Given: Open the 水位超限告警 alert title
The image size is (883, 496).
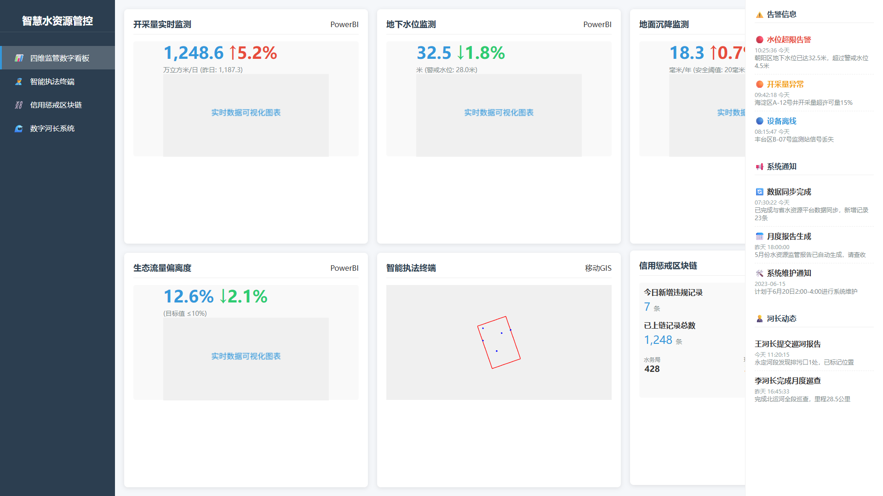Looking at the screenshot, I should pos(789,40).
